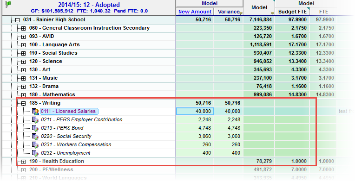Screen dimensions: 355x181
Task: Click Language Arts Model value 1,118,591
Action: pyautogui.click(x=259, y=45)
